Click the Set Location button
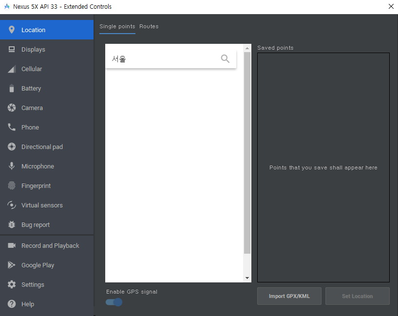 pyautogui.click(x=358, y=296)
